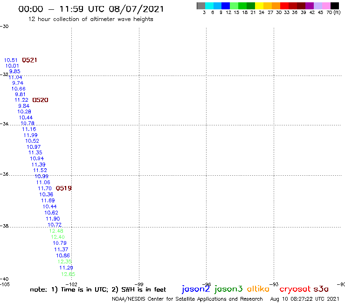Click the timestamp 'Aug 10 08:27:22 UTC 2021'
The width and height of the screenshot is (345, 303).
pyautogui.click(x=305, y=299)
